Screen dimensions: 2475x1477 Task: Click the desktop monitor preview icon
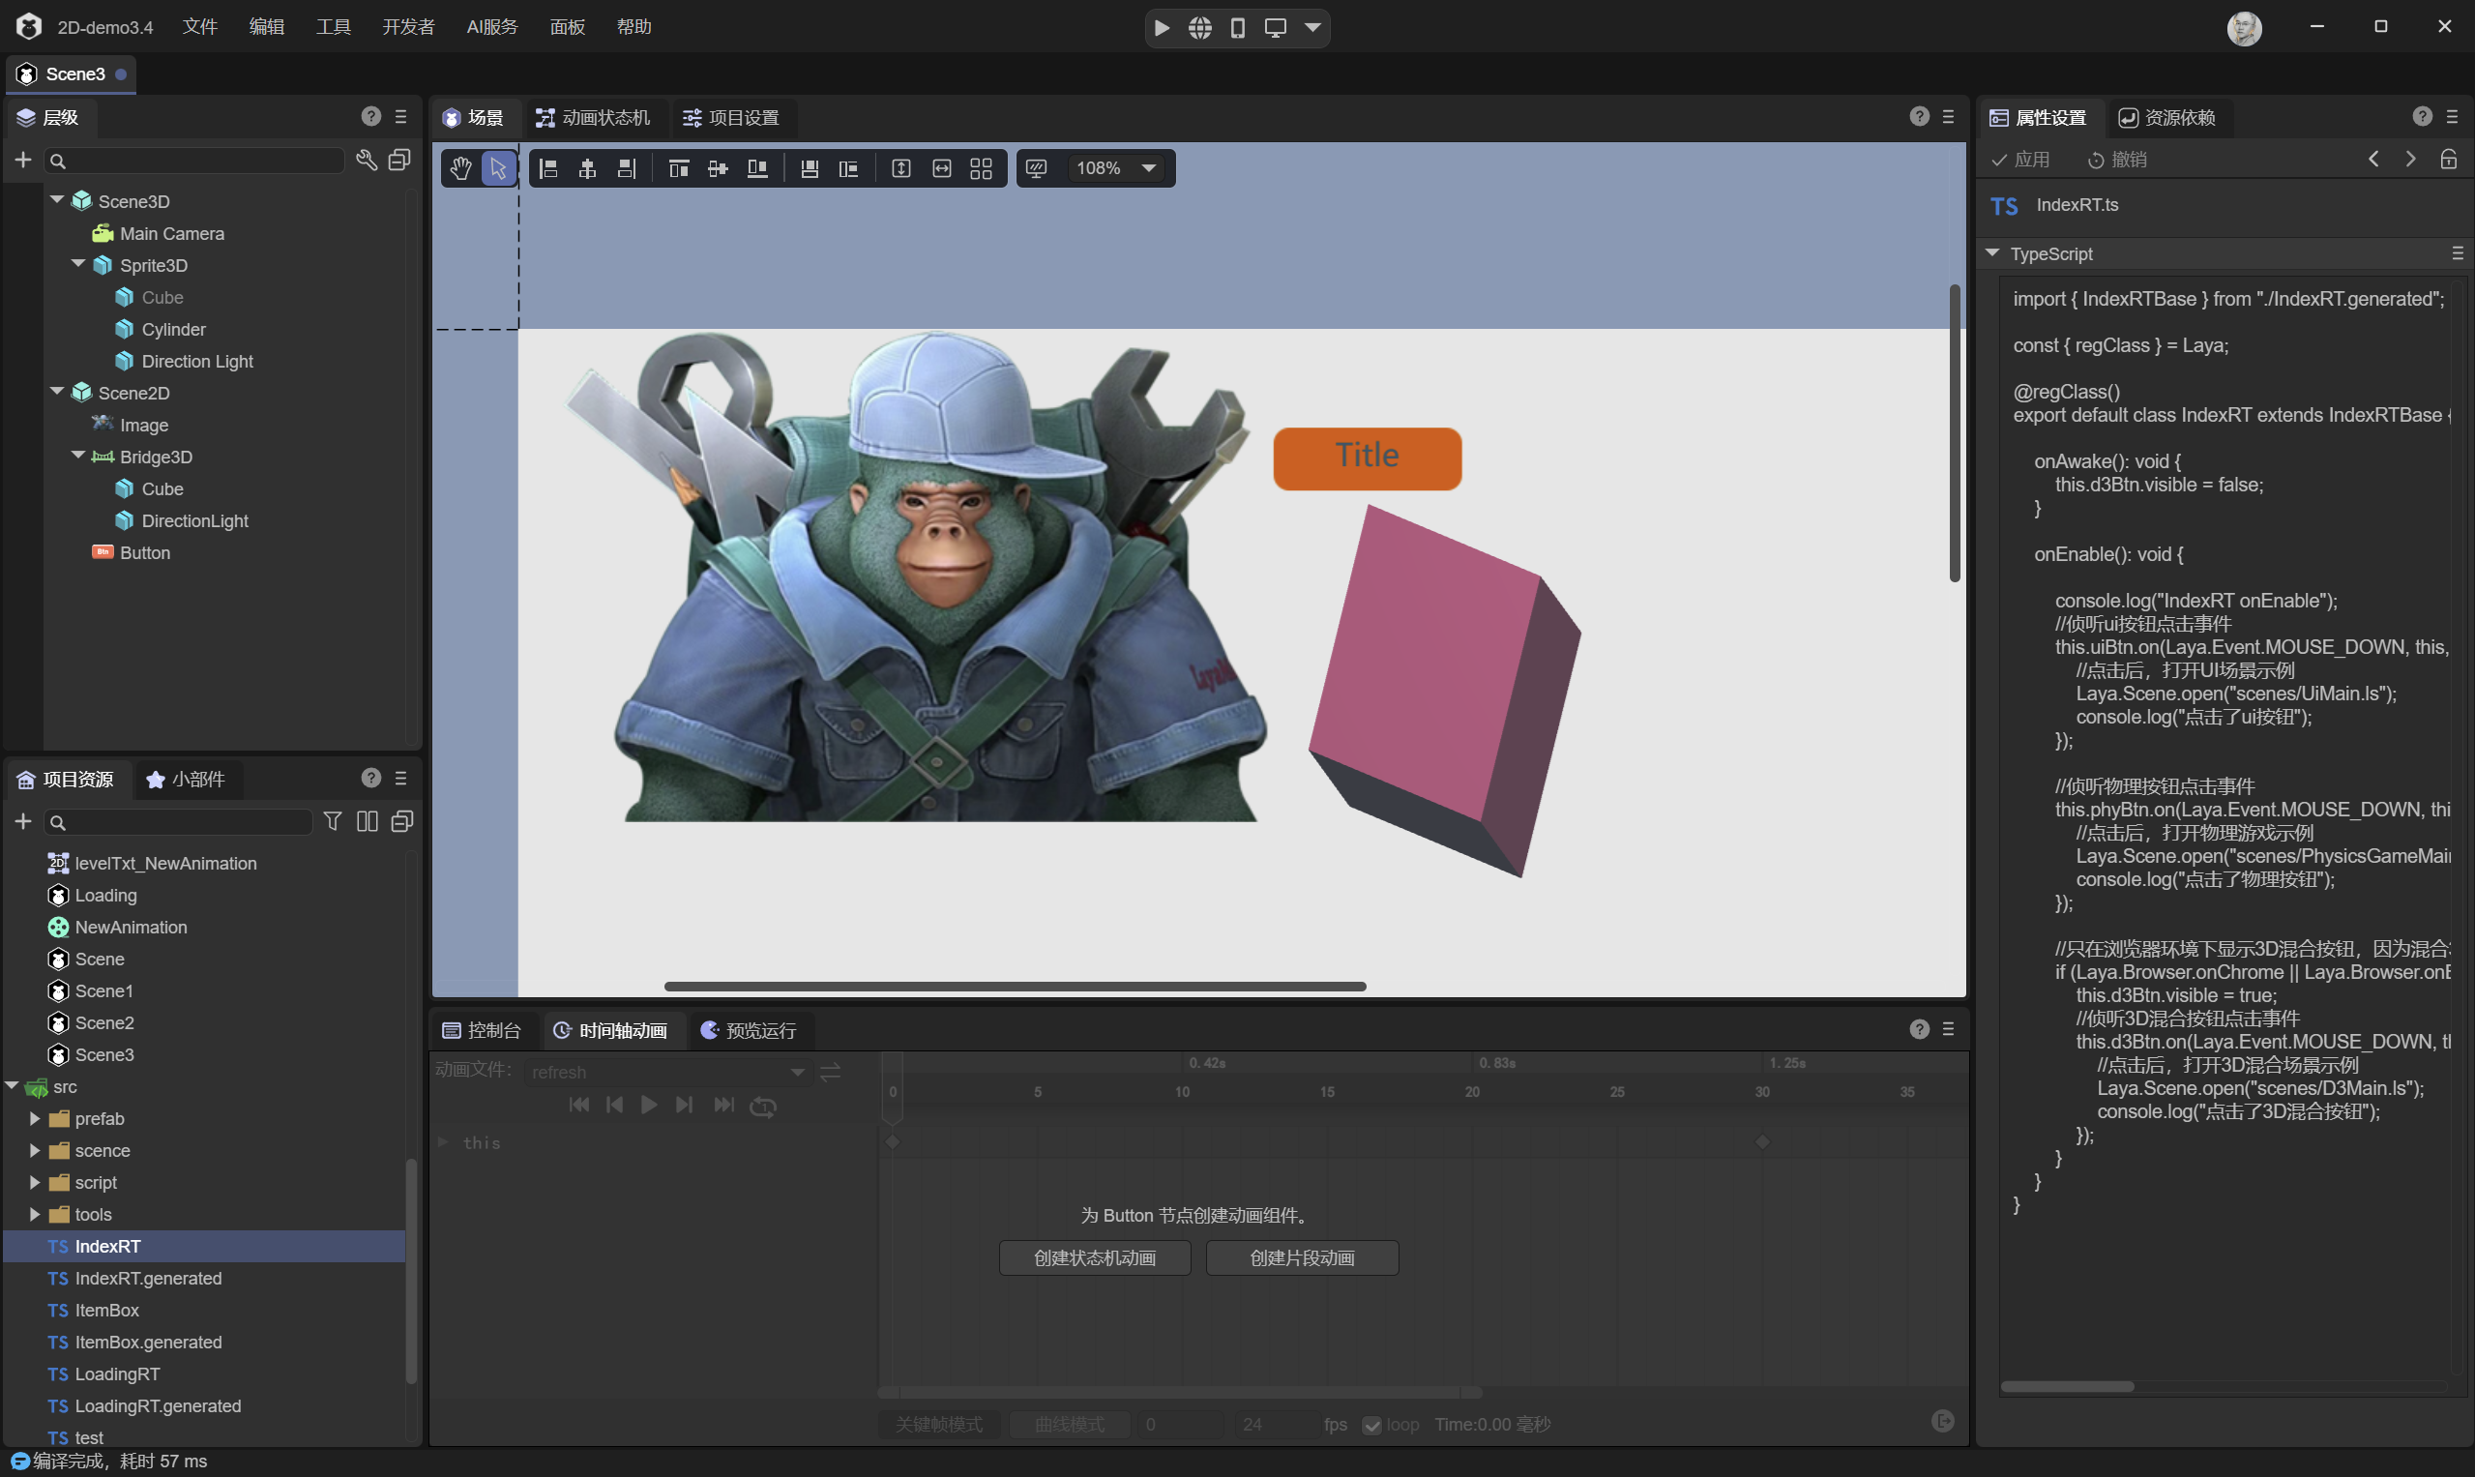pyautogui.click(x=1276, y=28)
